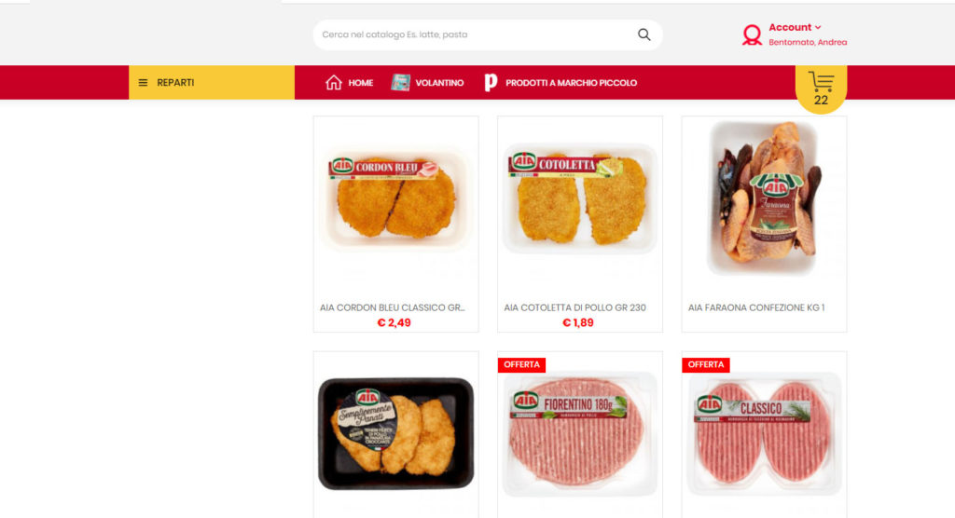
Task: Click the Reparti hamburger menu icon
Action: pos(143,83)
